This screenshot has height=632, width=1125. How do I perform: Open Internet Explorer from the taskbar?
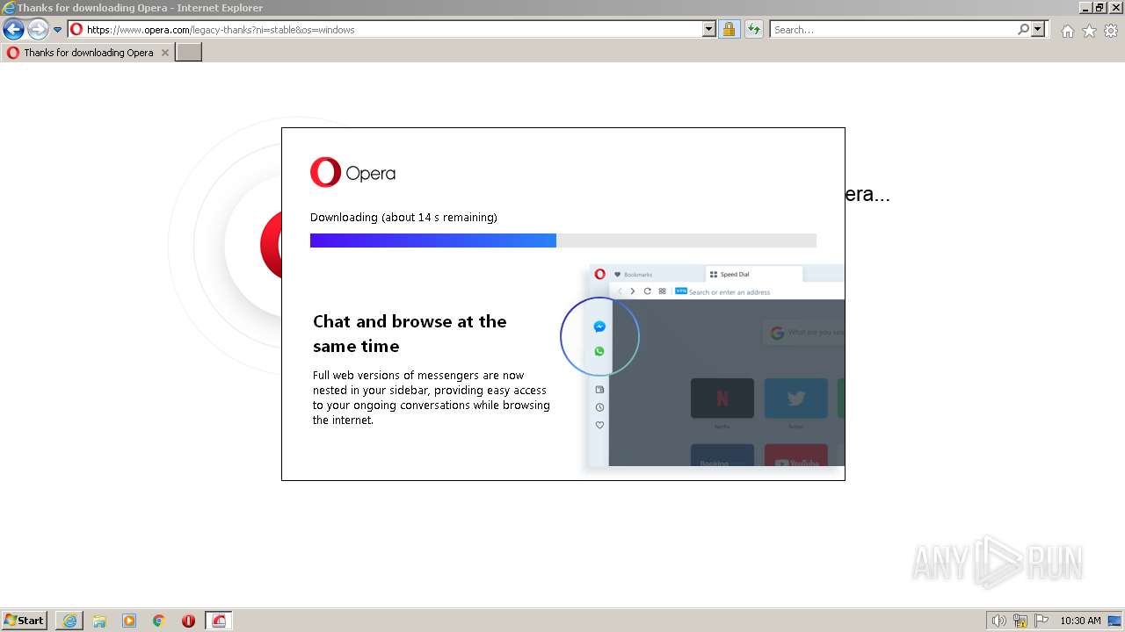pos(69,621)
